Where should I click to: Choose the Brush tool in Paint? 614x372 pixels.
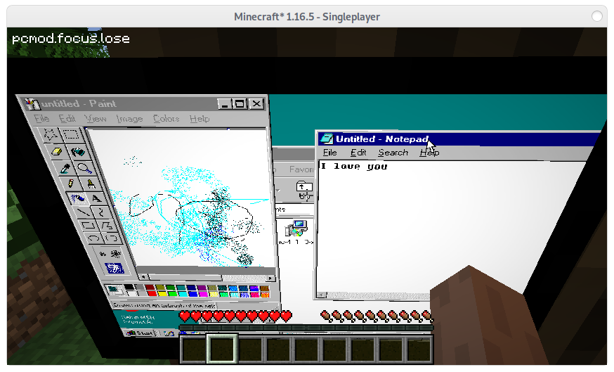(91, 184)
